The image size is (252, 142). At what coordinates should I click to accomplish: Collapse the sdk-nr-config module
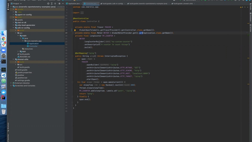pyautogui.click(x=13, y=28)
